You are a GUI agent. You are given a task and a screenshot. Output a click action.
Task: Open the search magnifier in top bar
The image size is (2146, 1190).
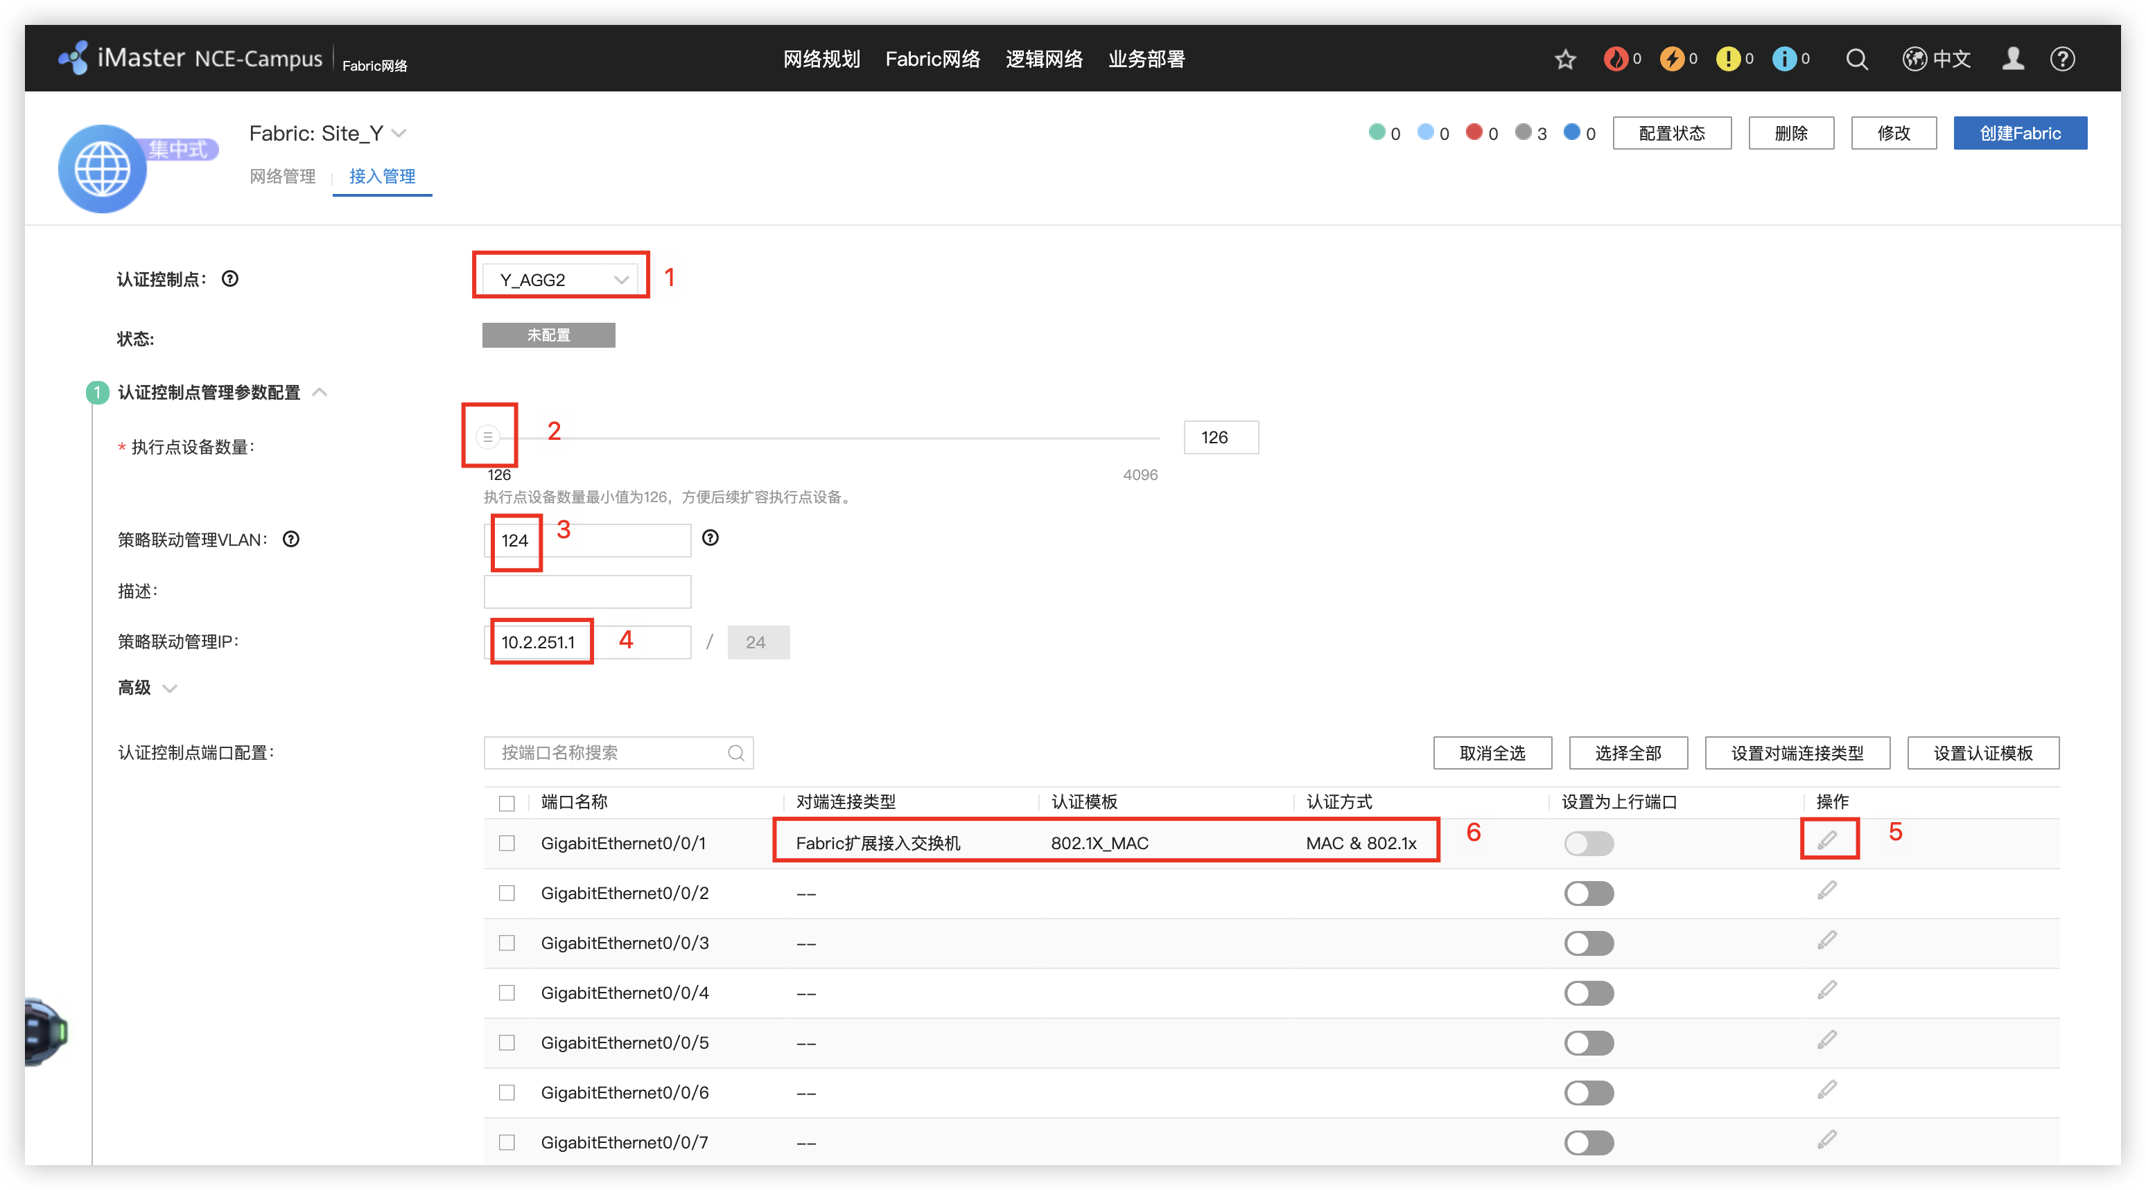click(x=1856, y=59)
